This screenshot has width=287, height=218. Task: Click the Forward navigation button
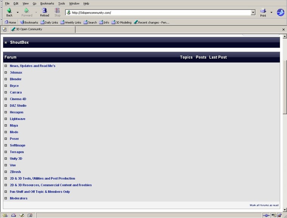click(27, 12)
